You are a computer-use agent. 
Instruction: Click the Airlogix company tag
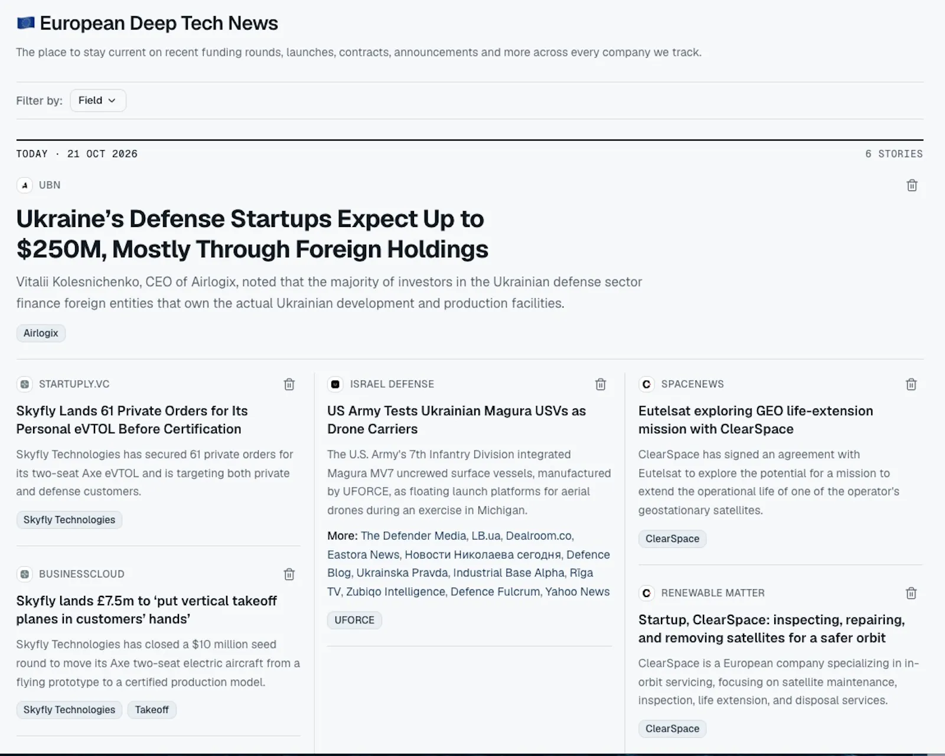pyautogui.click(x=41, y=333)
